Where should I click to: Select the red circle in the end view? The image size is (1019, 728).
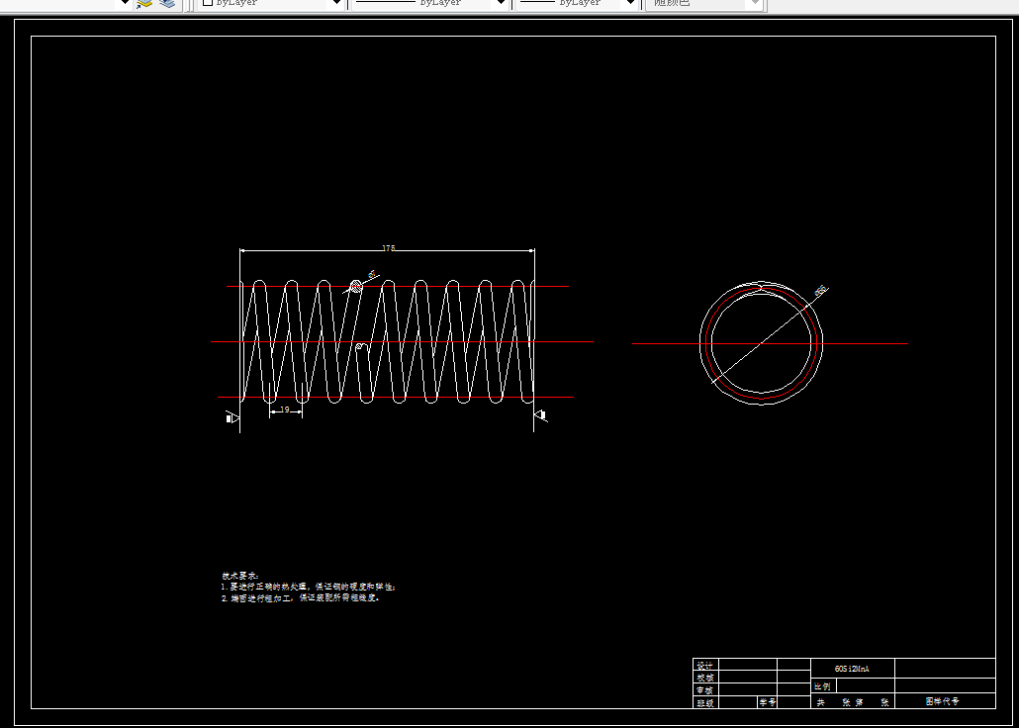762,343
